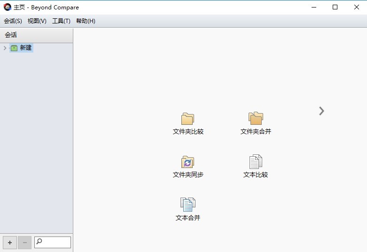Close the Beyond Compare window
Image resolution: width=367 pixels, height=252 pixels.
[x=356, y=7]
